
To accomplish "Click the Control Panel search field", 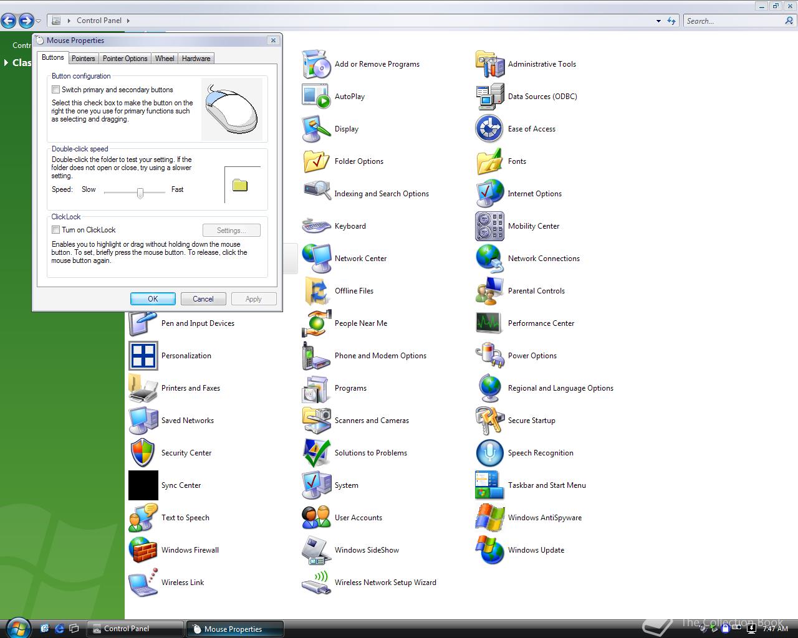I will tap(734, 21).
